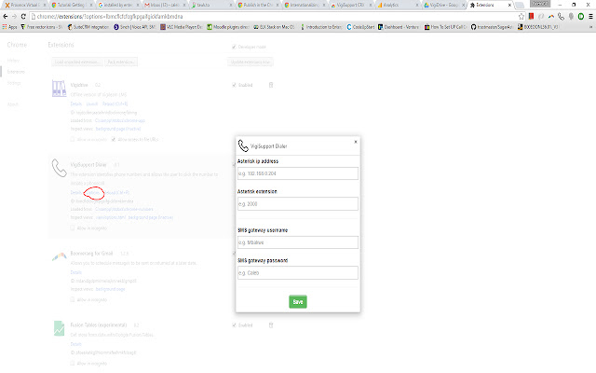Show more bookmarks overflow chevron

point(590,27)
